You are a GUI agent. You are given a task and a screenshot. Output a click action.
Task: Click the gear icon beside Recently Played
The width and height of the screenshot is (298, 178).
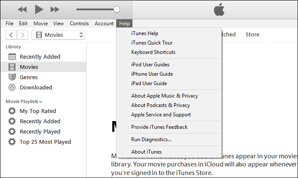tap(12, 131)
